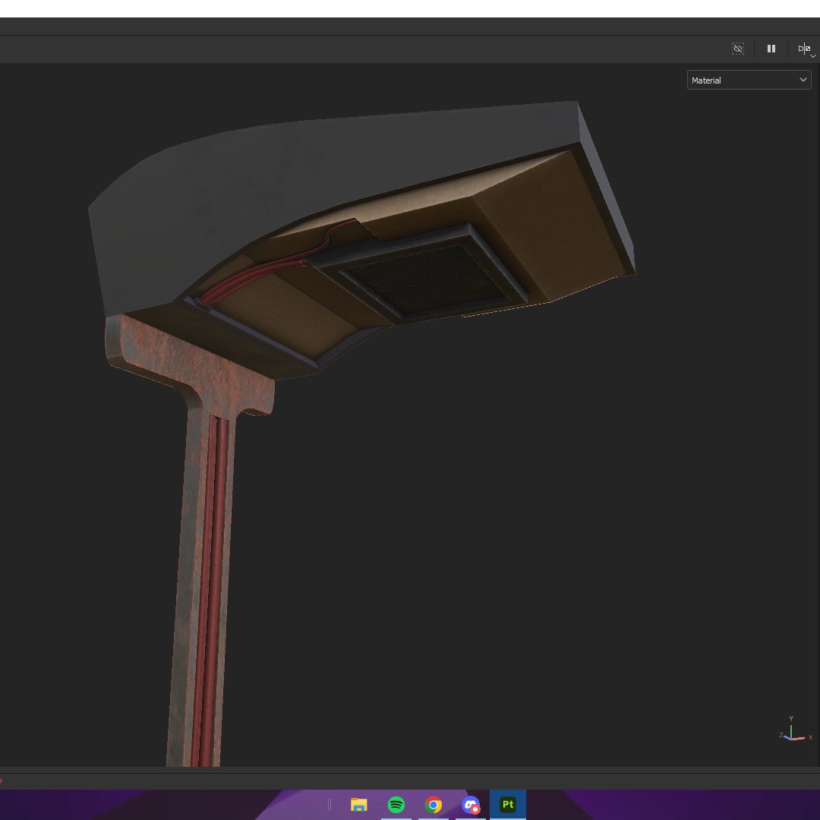Toggle the hide-selection dashed-eye icon
Viewport: 820px width, 820px height.
[x=738, y=49]
